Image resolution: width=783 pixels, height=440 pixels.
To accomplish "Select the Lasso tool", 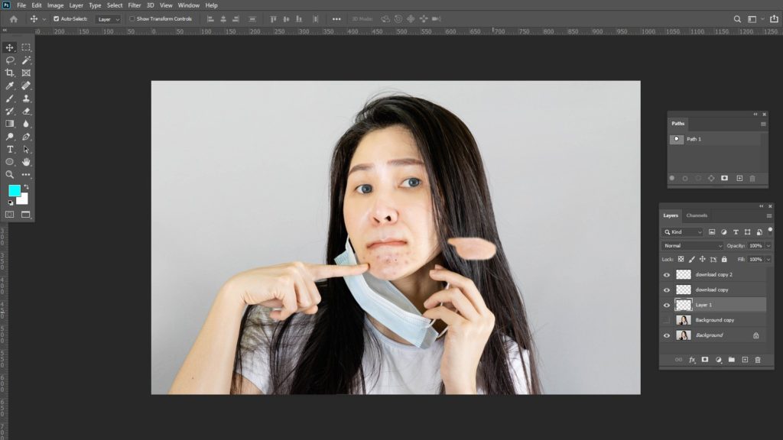I will click(9, 60).
